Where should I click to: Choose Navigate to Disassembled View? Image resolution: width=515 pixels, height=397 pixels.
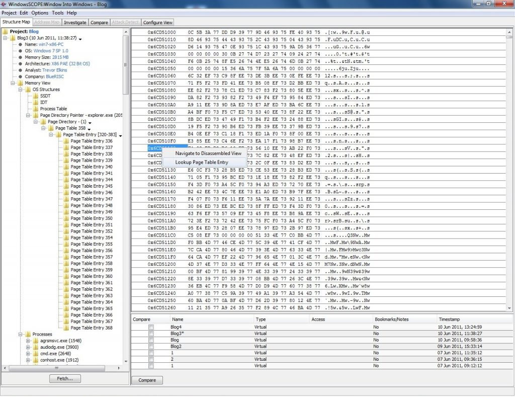pyautogui.click(x=208, y=153)
